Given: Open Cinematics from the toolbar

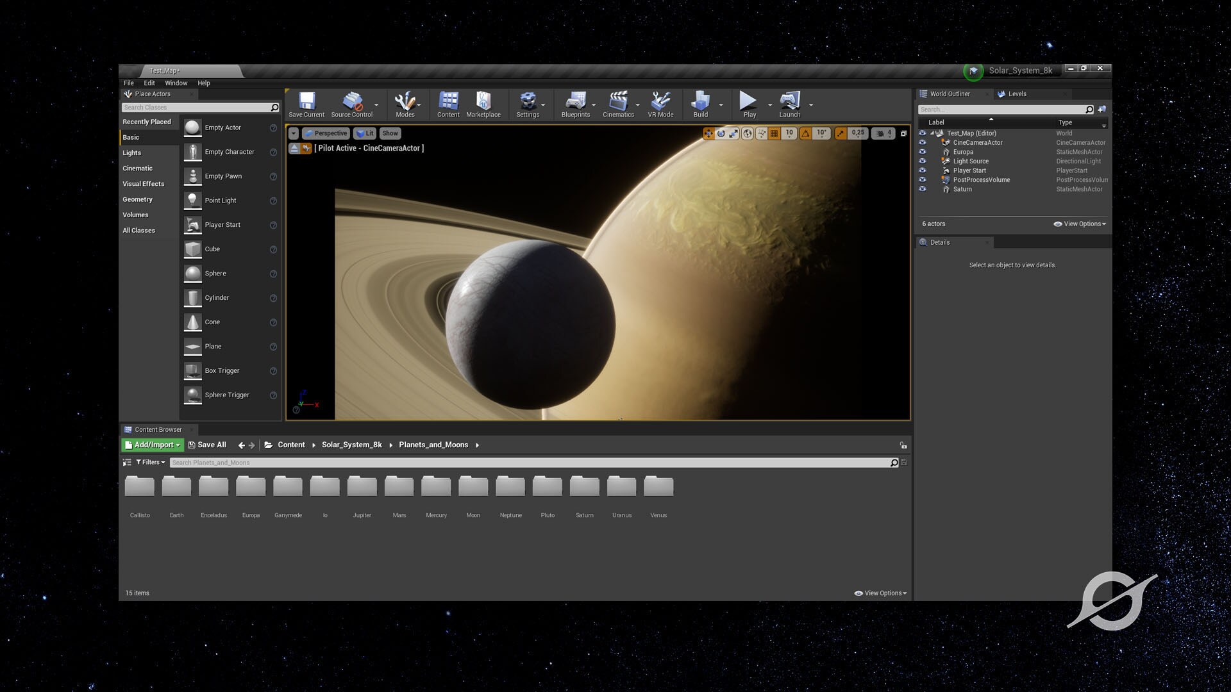Looking at the screenshot, I should point(617,103).
